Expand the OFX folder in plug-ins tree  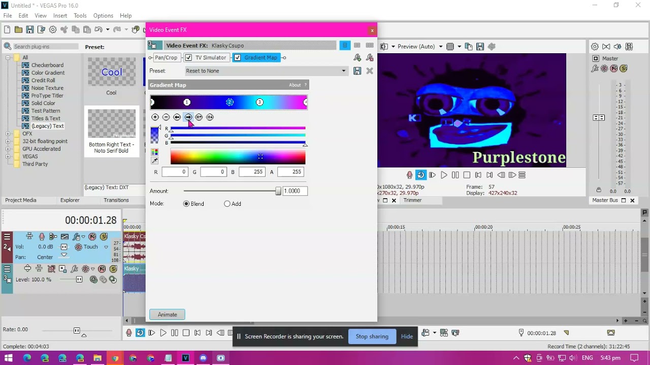click(8, 134)
